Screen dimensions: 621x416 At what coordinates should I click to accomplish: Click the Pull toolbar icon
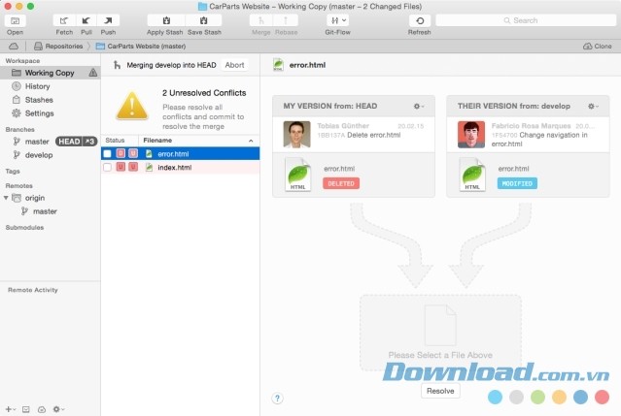tap(86, 19)
